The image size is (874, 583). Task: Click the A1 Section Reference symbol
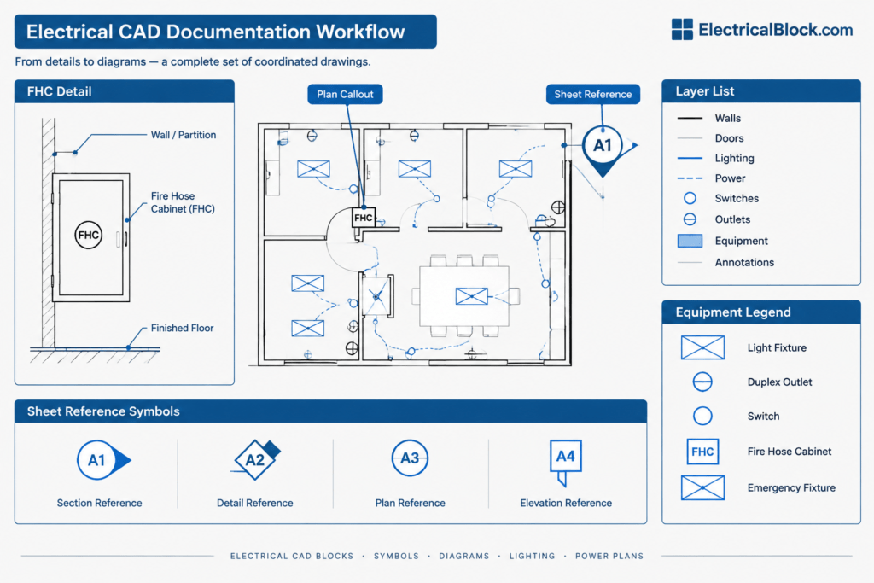tap(103, 460)
